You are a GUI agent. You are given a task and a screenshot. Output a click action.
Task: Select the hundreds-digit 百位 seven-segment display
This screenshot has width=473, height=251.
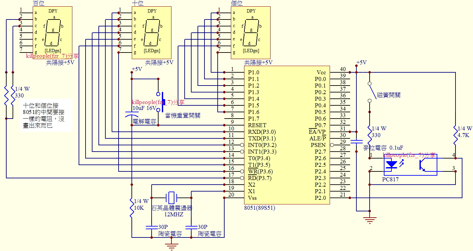[53, 33]
